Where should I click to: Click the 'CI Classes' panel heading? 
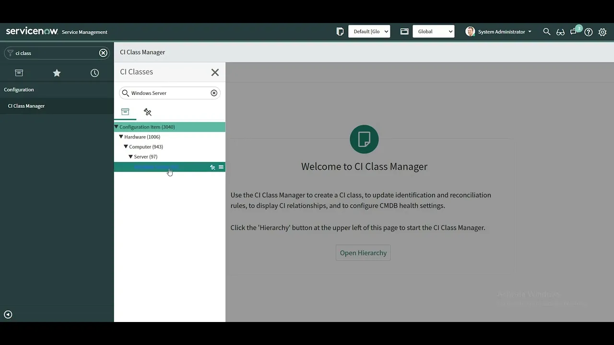pos(137,72)
